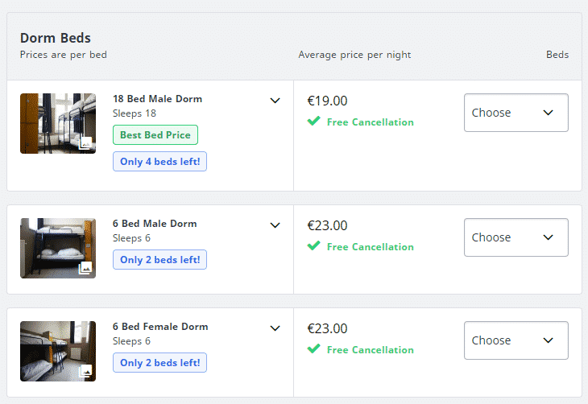Open Choose beds dropdown for 18 Bed Male Dorm
This screenshot has height=404, width=588.
click(516, 113)
